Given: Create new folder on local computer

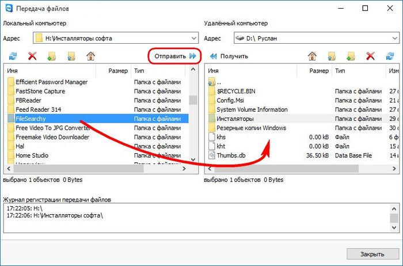Looking at the screenshot, I should tap(52, 56).
